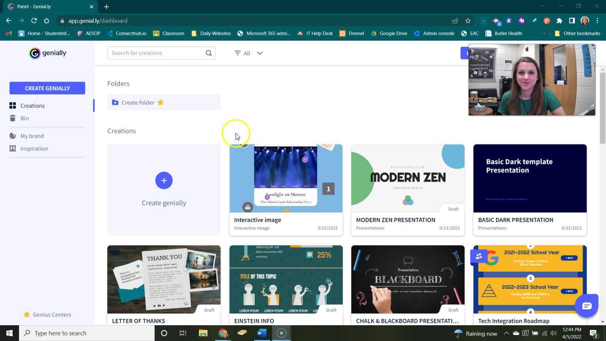Click the Search for creations field
The width and height of the screenshot is (606, 341).
click(158, 53)
